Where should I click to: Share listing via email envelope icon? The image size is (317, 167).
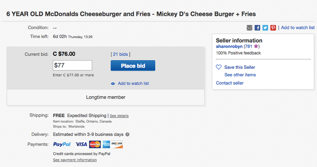(250, 28)
